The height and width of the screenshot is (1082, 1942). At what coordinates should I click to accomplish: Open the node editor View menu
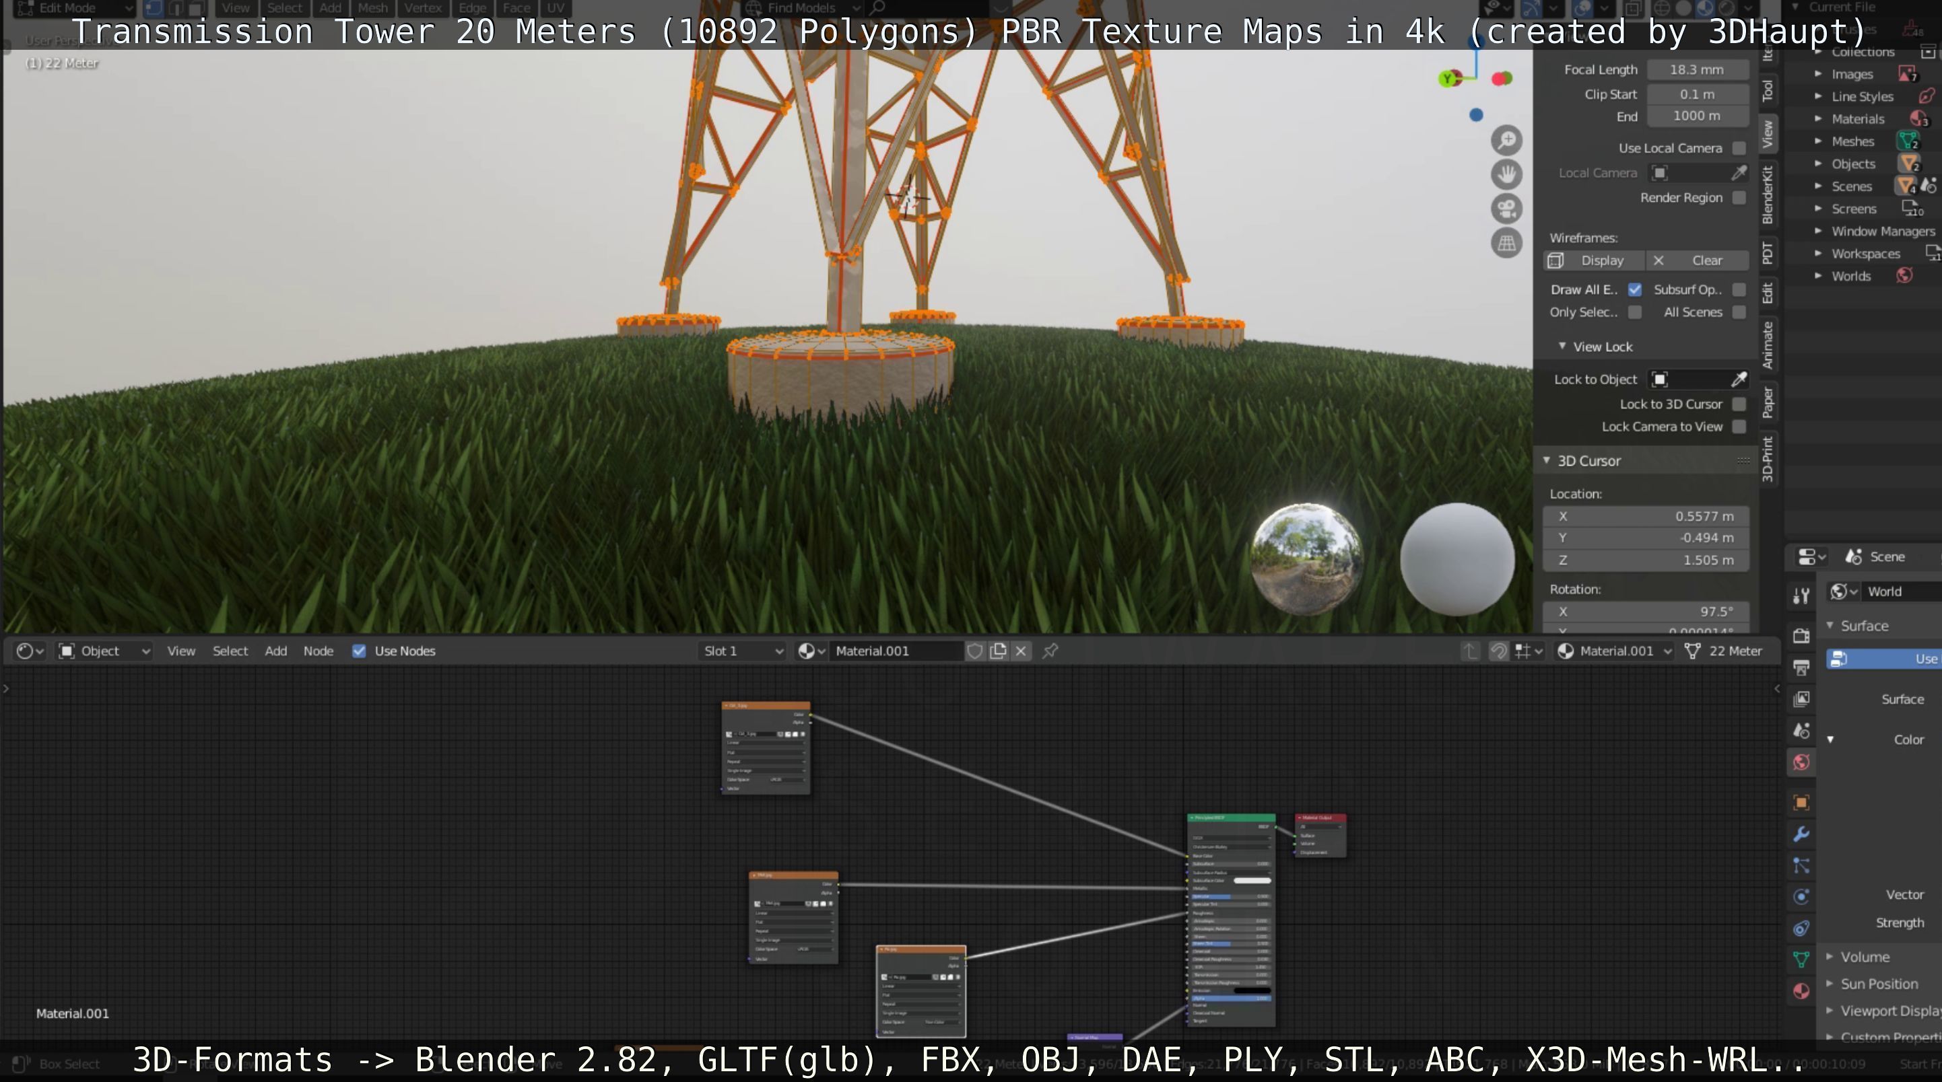click(181, 651)
